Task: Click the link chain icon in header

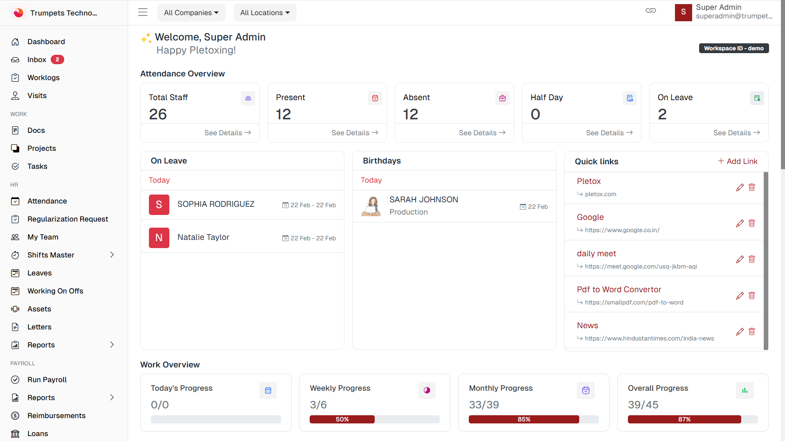Action: 650,11
